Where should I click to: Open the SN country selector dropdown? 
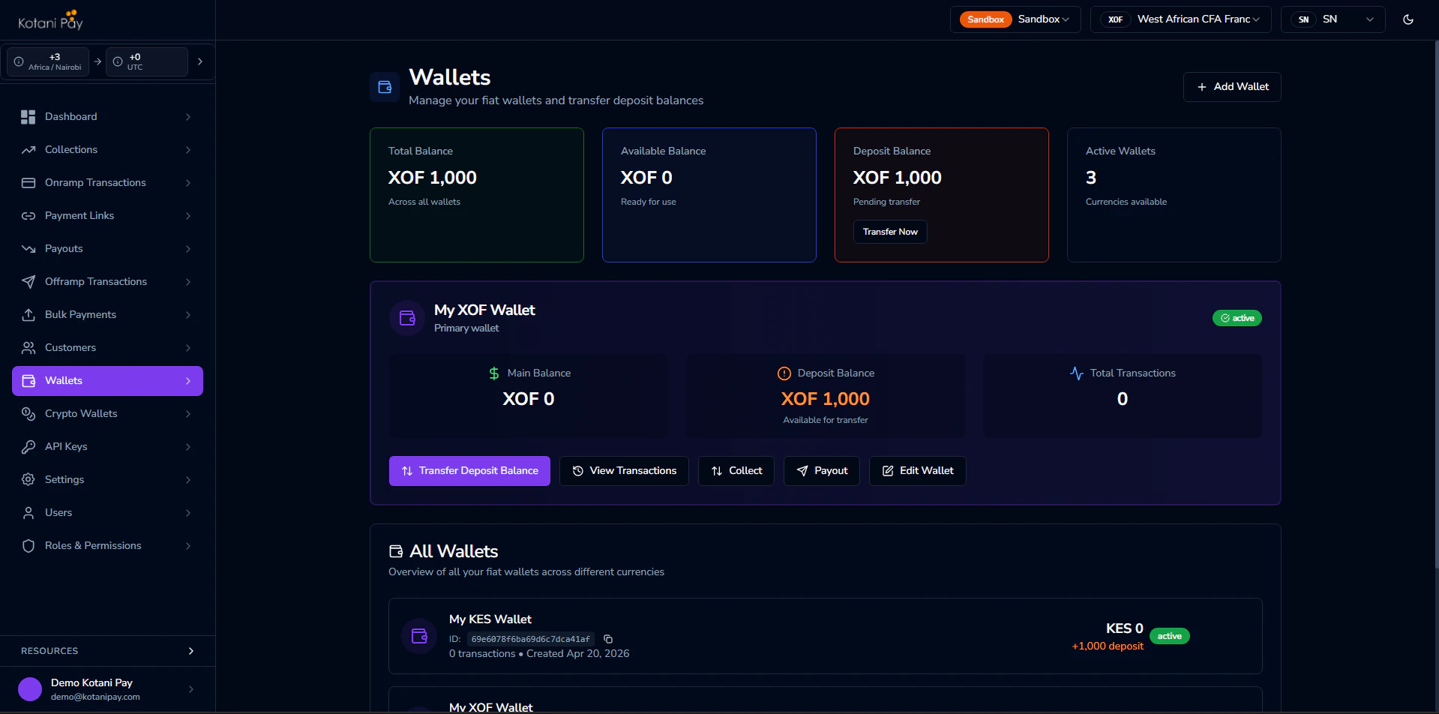pos(1369,19)
